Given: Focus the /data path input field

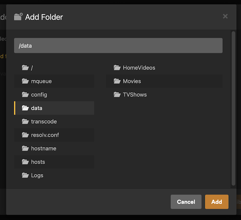Looking at the screenshot, I should coord(118,46).
